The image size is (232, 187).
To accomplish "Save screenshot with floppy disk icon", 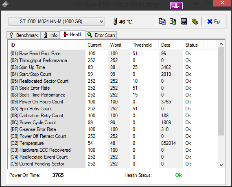I will 184,21.
